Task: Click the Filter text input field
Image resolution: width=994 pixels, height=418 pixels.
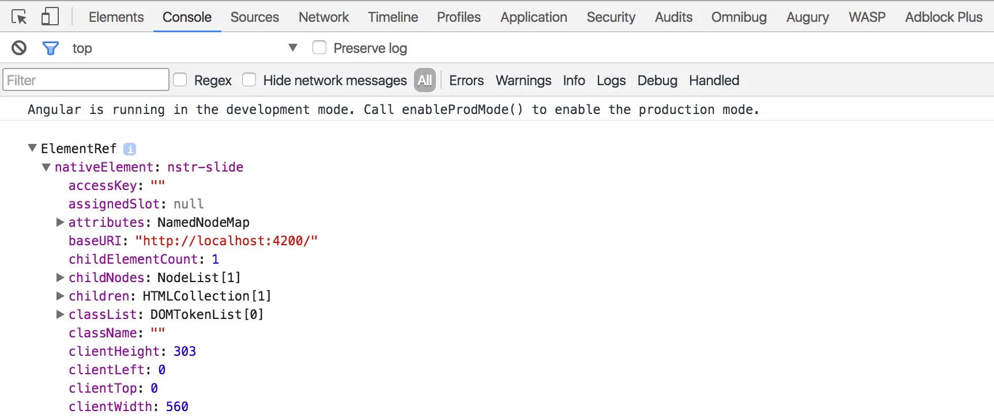Action: tap(86, 80)
